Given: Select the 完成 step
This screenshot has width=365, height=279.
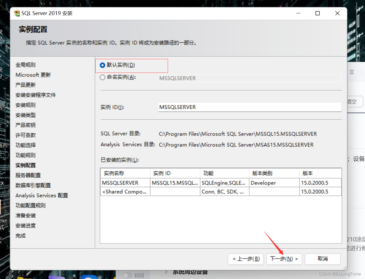Looking at the screenshot, I should coord(20,235).
